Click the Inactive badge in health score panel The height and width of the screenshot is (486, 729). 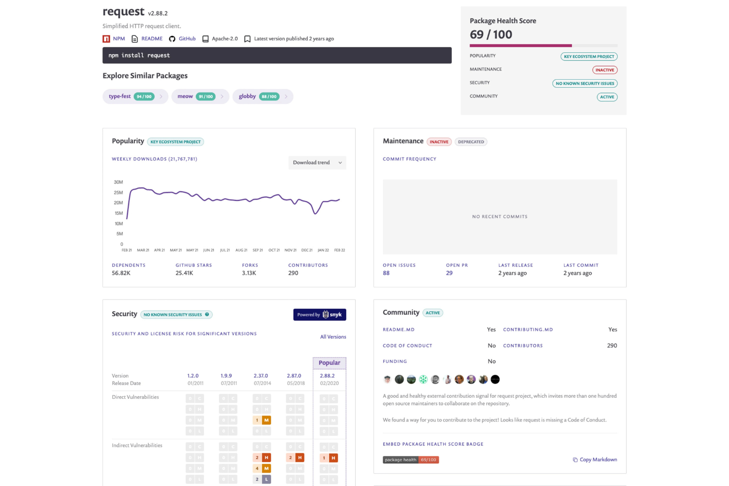tap(605, 70)
